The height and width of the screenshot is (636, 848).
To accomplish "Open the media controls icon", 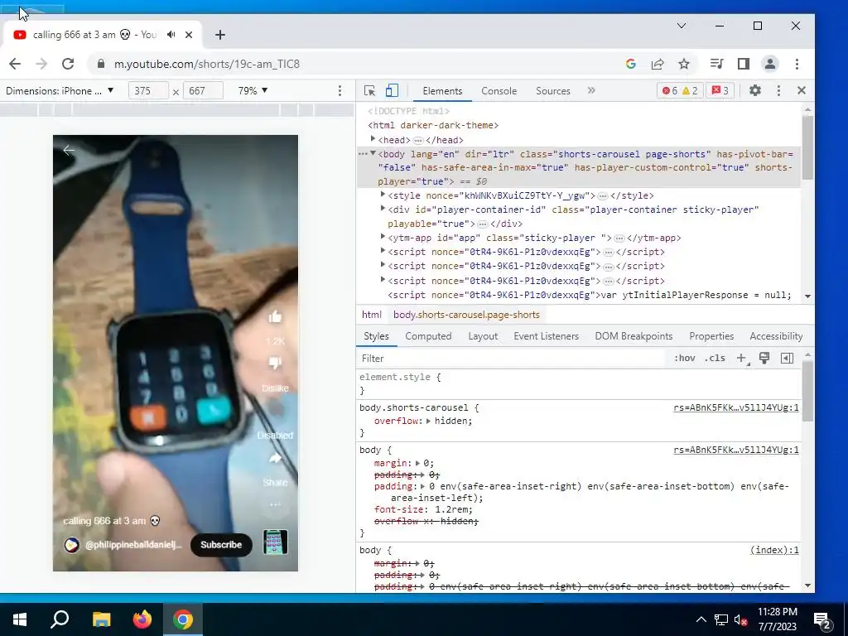I will [716, 64].
